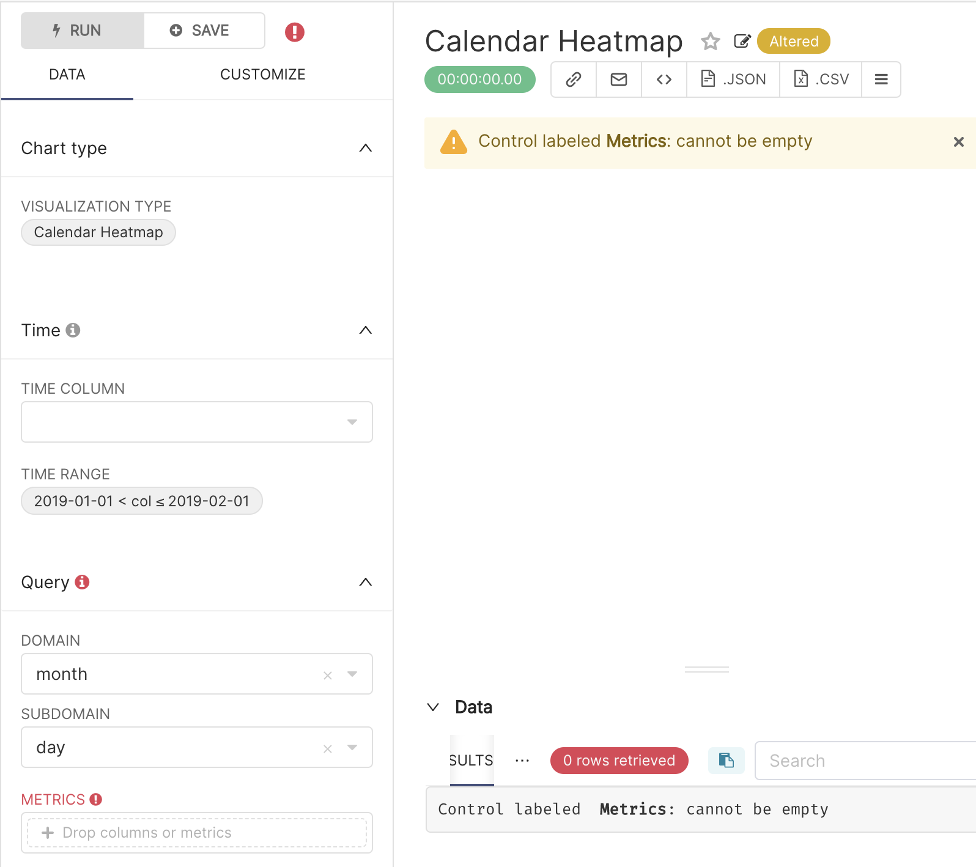Open the hamburger menu for more chart actions
Image resolution: width=976 pixels, height=867 pixels.
881,79
